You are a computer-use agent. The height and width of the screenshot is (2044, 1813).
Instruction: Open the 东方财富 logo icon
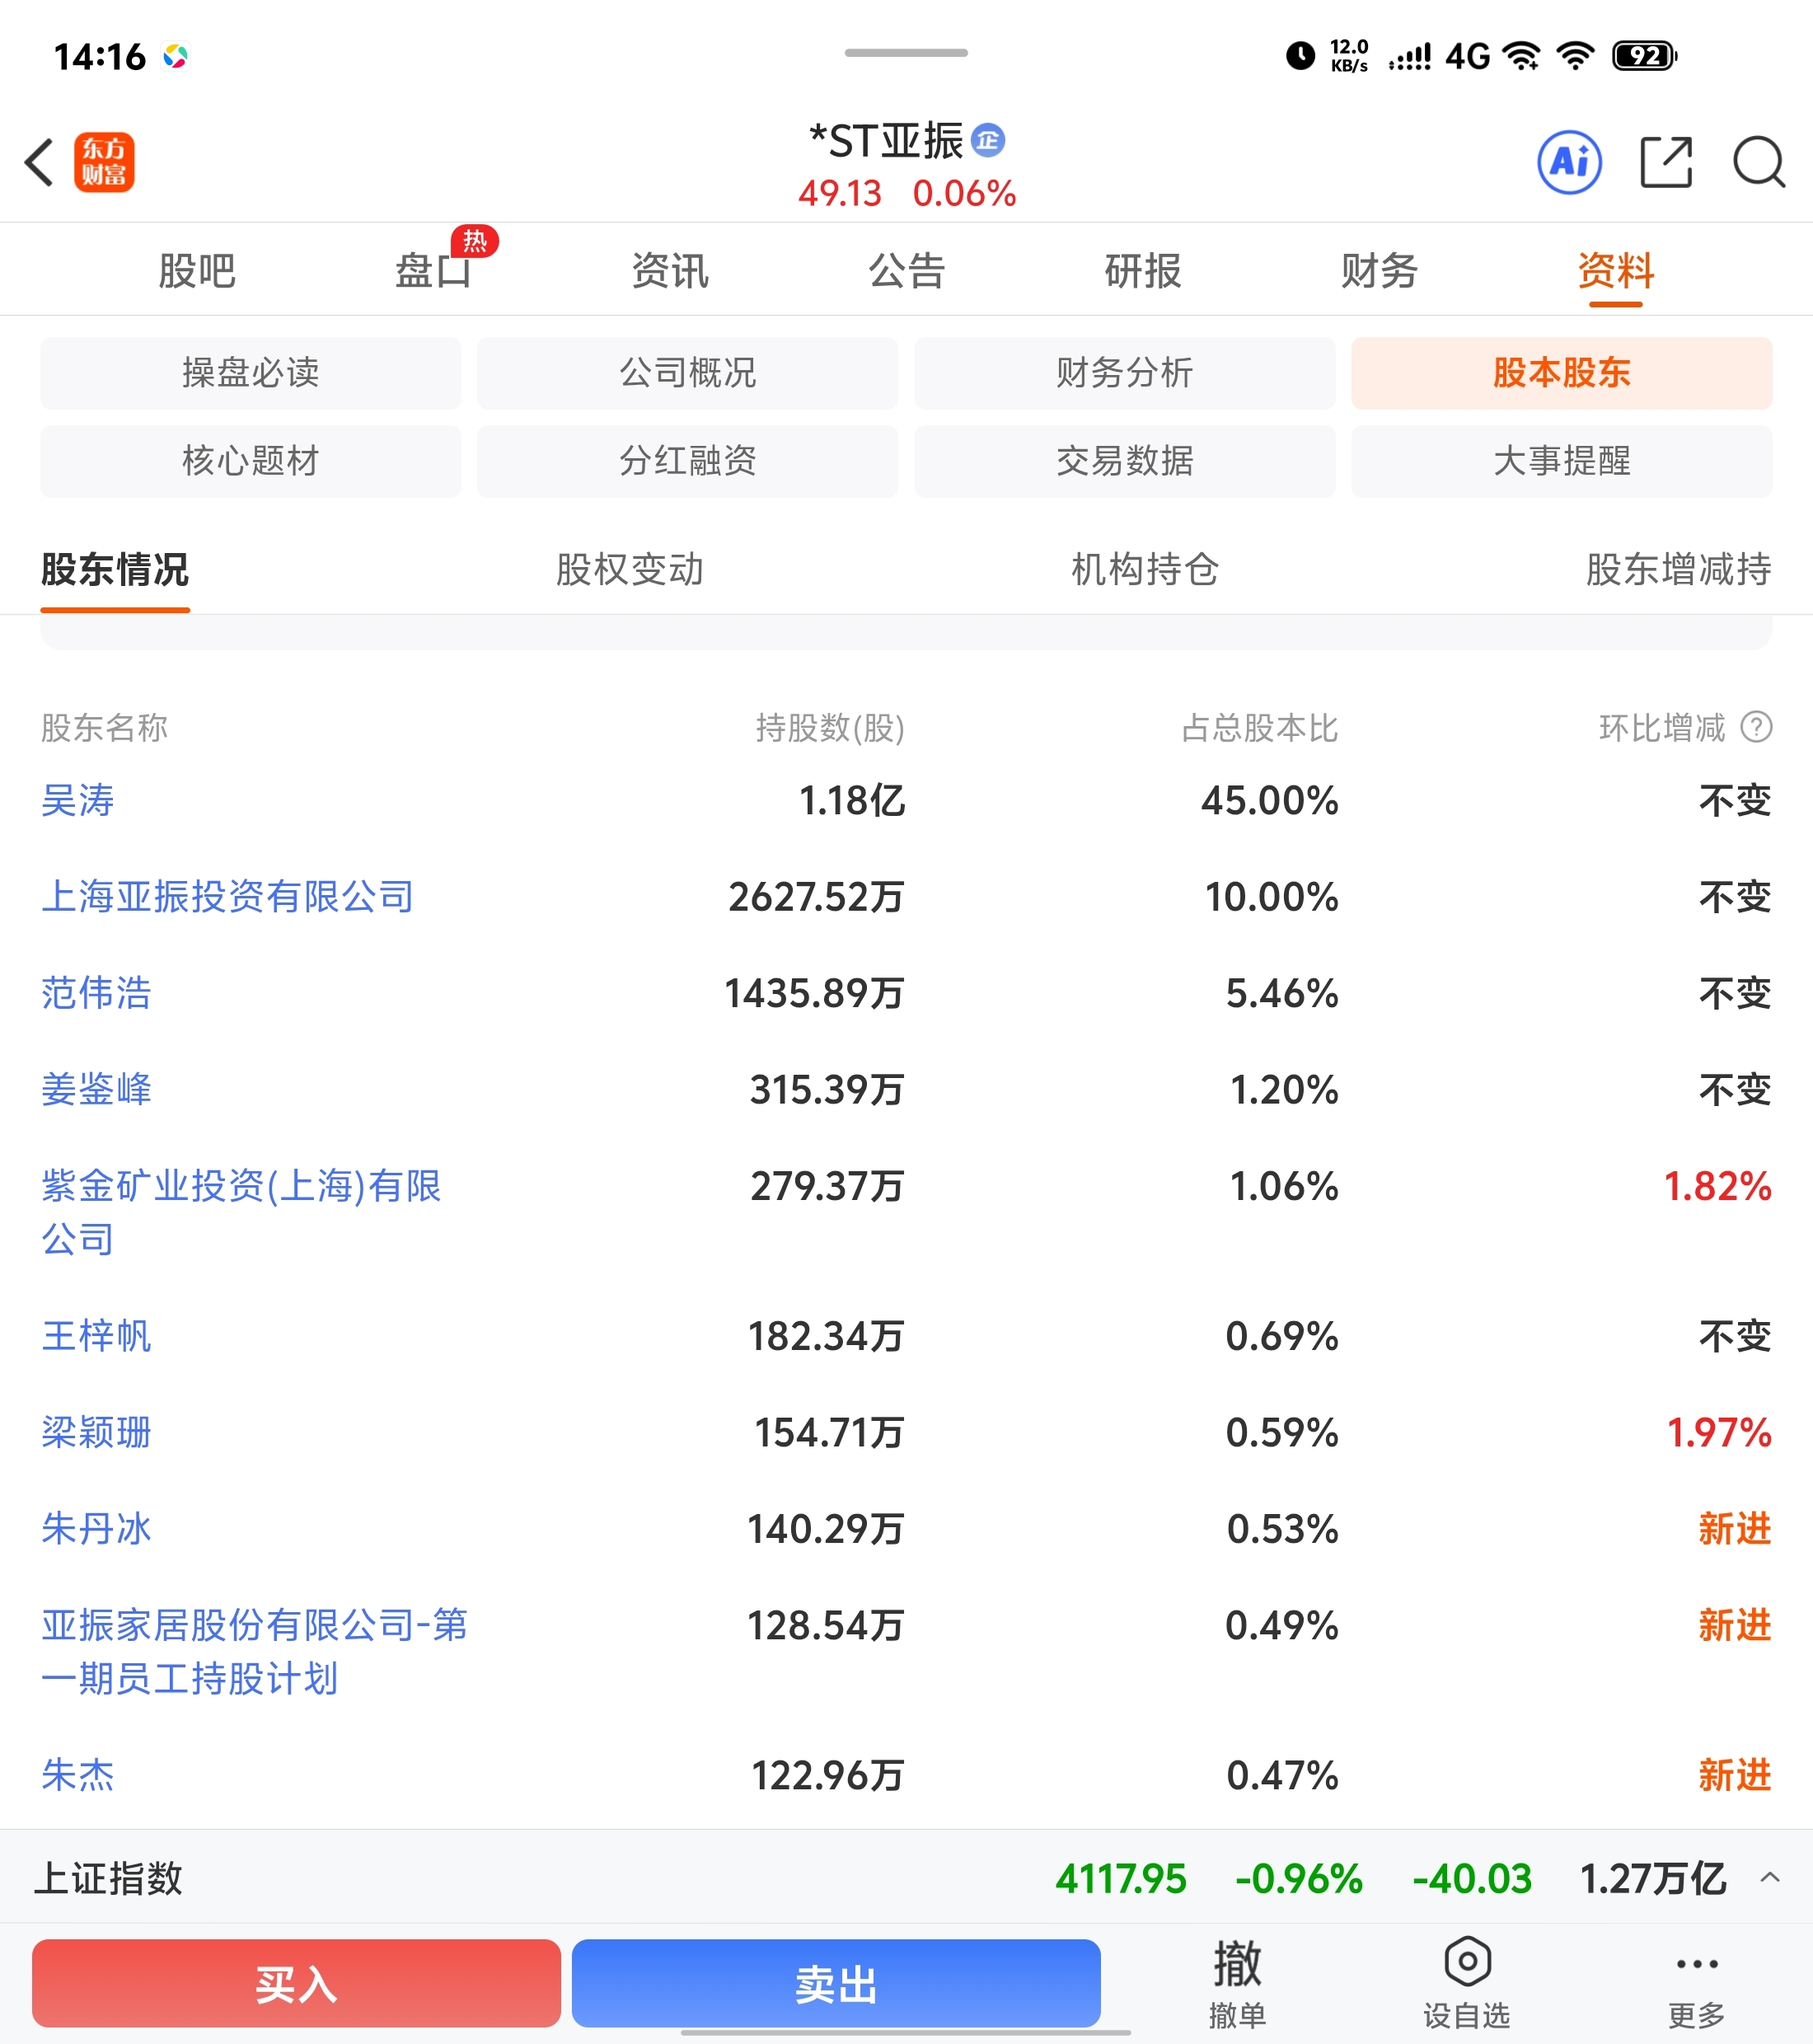point(104,162)
